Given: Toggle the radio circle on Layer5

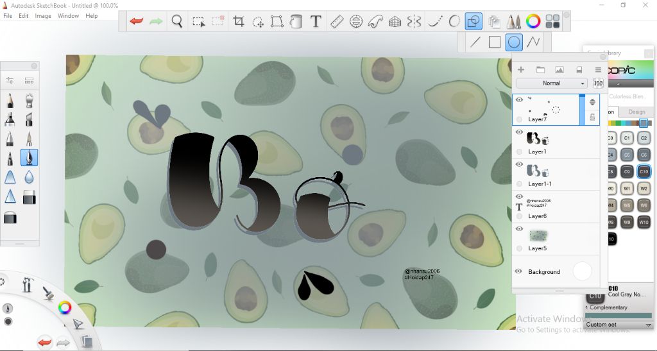Looking at the screenshot, I should (520, 248).
